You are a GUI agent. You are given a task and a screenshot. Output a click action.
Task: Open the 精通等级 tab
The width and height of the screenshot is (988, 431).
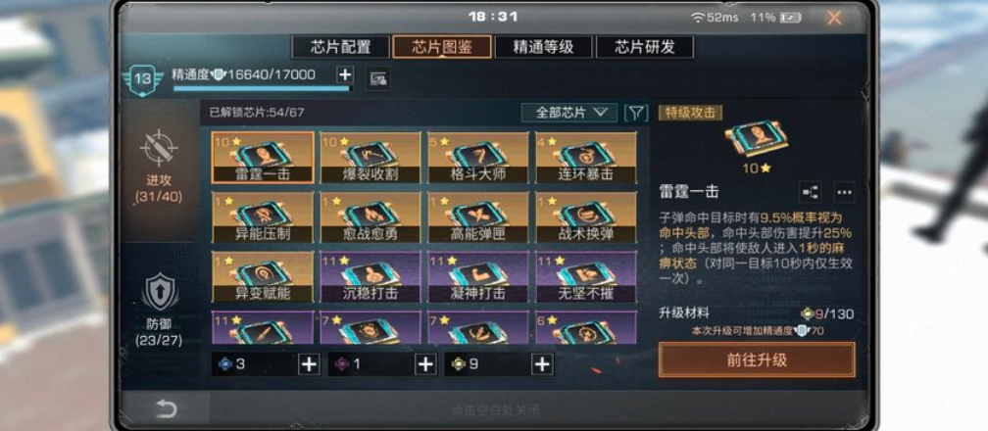pos(543,47)
